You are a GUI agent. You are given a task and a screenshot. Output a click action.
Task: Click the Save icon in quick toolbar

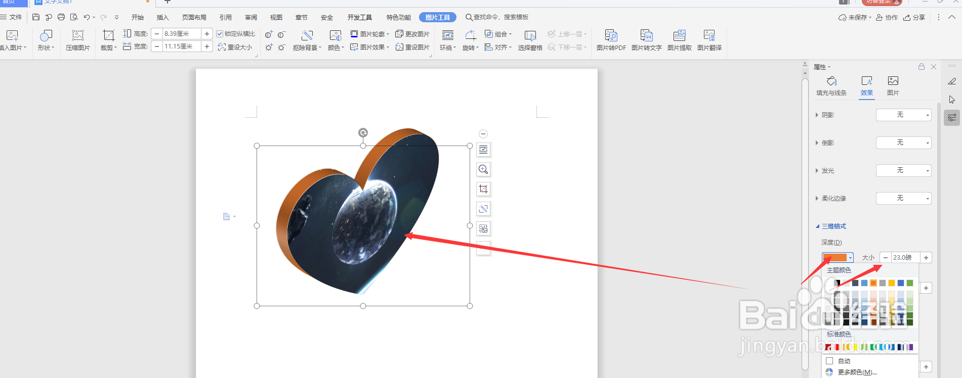click(36, 17)
